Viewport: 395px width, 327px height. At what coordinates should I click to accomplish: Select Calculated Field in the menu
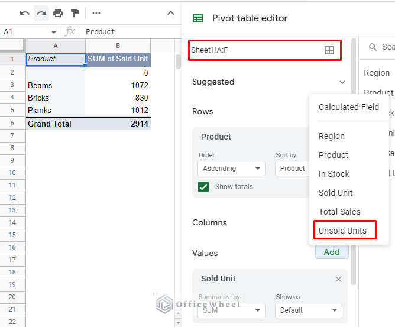point(348,107)
